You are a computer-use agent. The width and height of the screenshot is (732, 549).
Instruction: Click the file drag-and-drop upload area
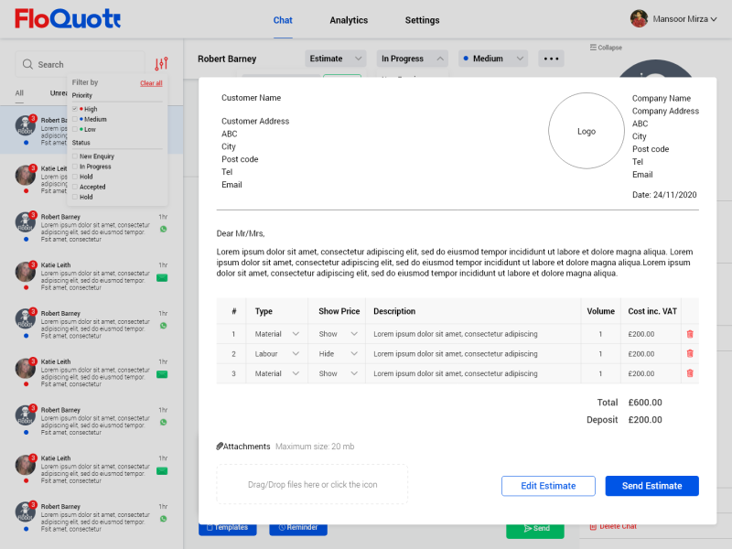point(312,484)
